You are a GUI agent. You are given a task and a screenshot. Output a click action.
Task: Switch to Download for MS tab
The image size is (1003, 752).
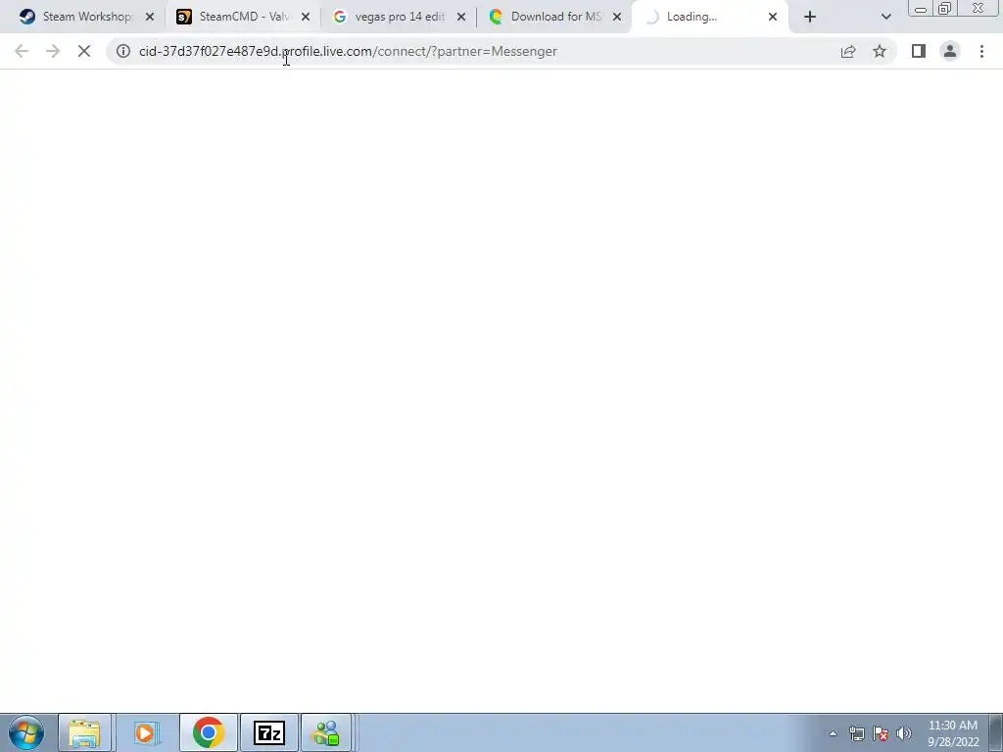click(554, 18)
